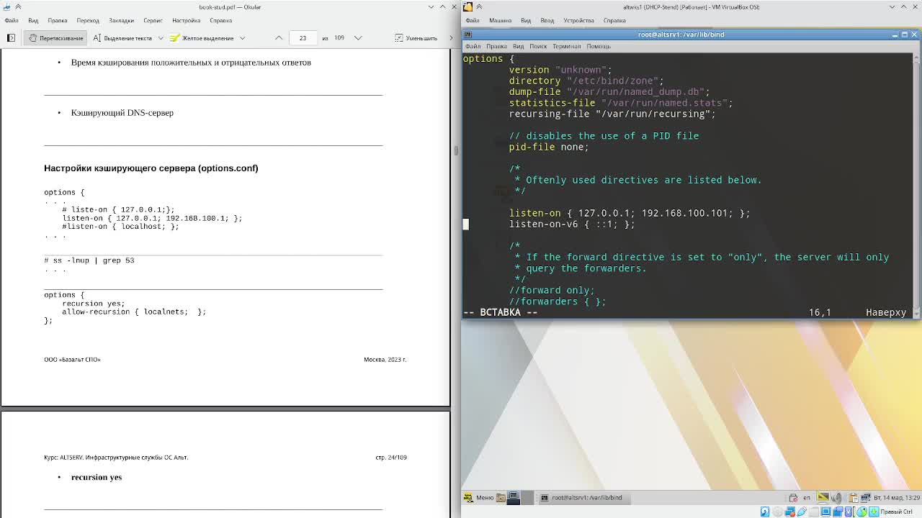Click the pid-file none line in terminal
The width and height of the screenshot is (922, 518).
pyautogui.click(x=549, y=147)
